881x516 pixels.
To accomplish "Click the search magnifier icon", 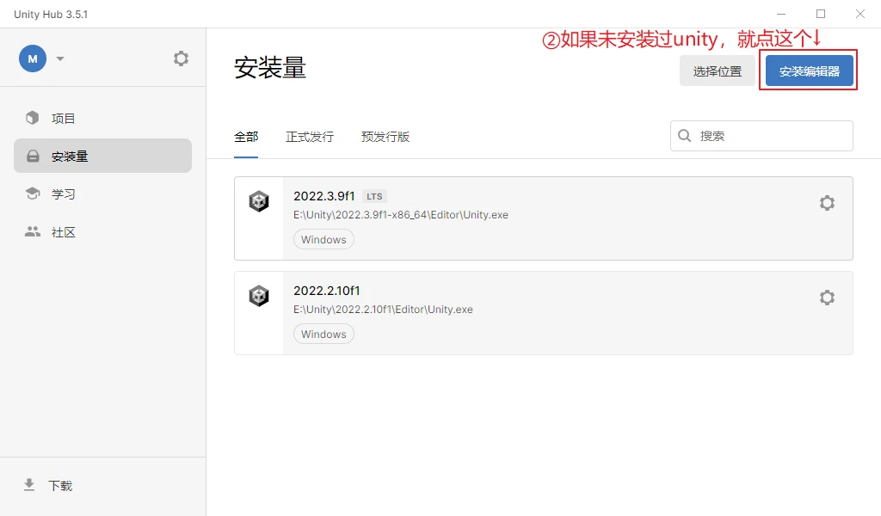I will click(x=684, y=136).
